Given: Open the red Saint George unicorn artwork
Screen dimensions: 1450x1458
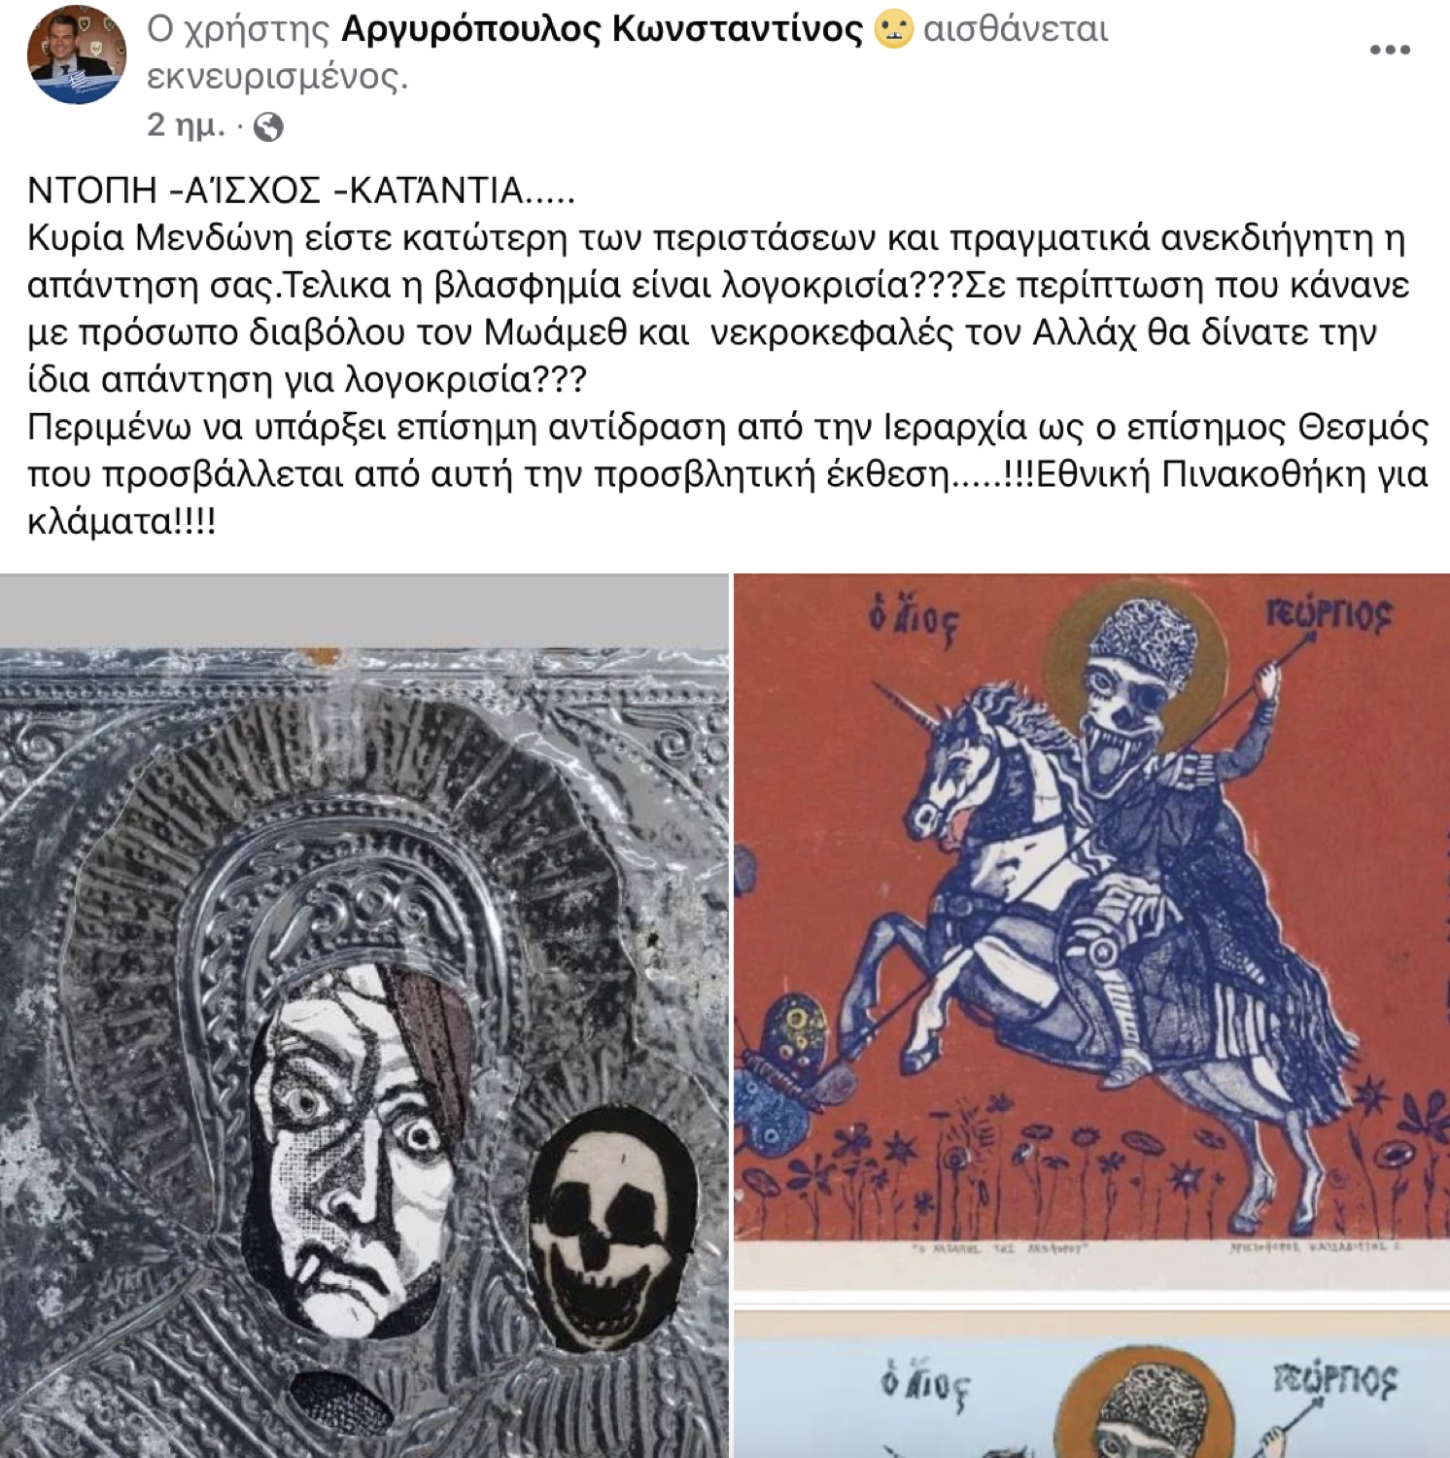Looking at the screenshot, I should pos(1091,931).
